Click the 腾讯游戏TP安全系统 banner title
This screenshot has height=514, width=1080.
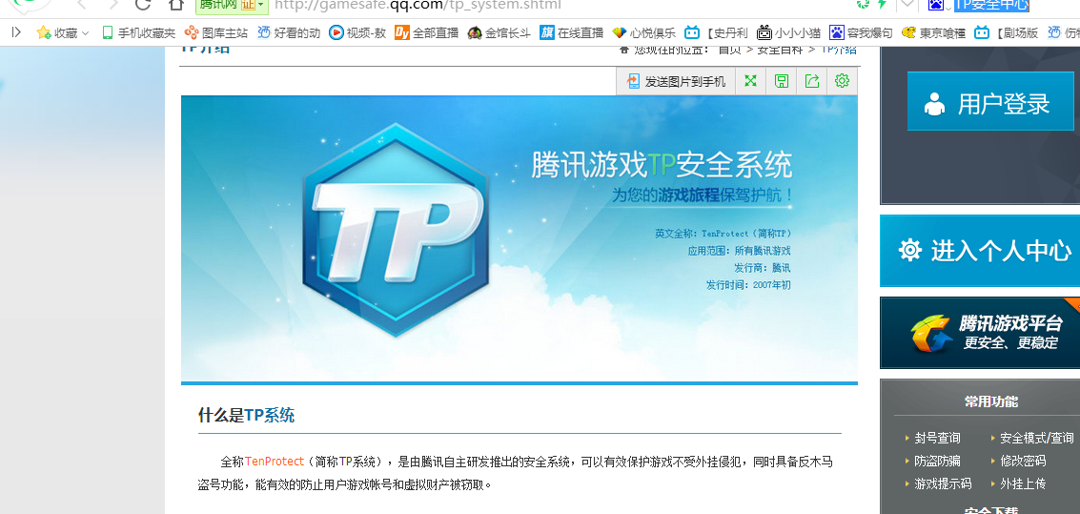coord(662,165)
